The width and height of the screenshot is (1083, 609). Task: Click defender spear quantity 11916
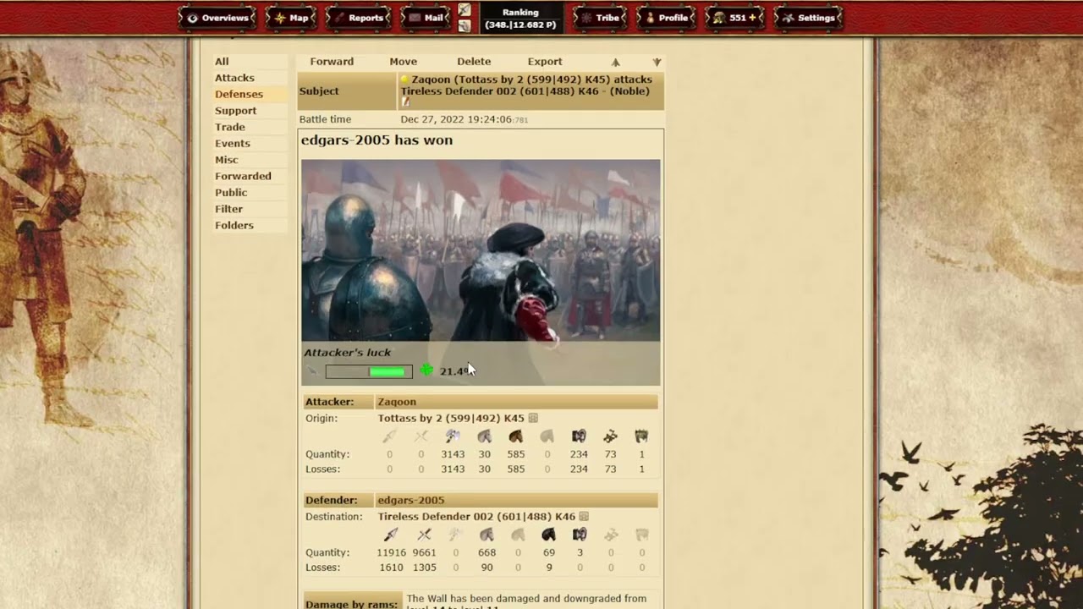click(x=391, y=553)
